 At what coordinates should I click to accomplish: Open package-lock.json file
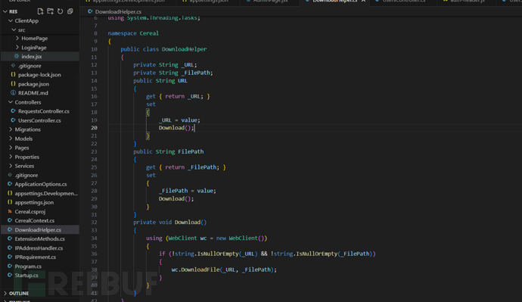39,75
